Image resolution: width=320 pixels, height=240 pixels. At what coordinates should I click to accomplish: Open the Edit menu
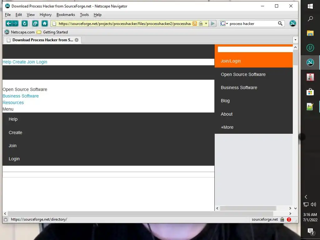click(x=18, y=15)
